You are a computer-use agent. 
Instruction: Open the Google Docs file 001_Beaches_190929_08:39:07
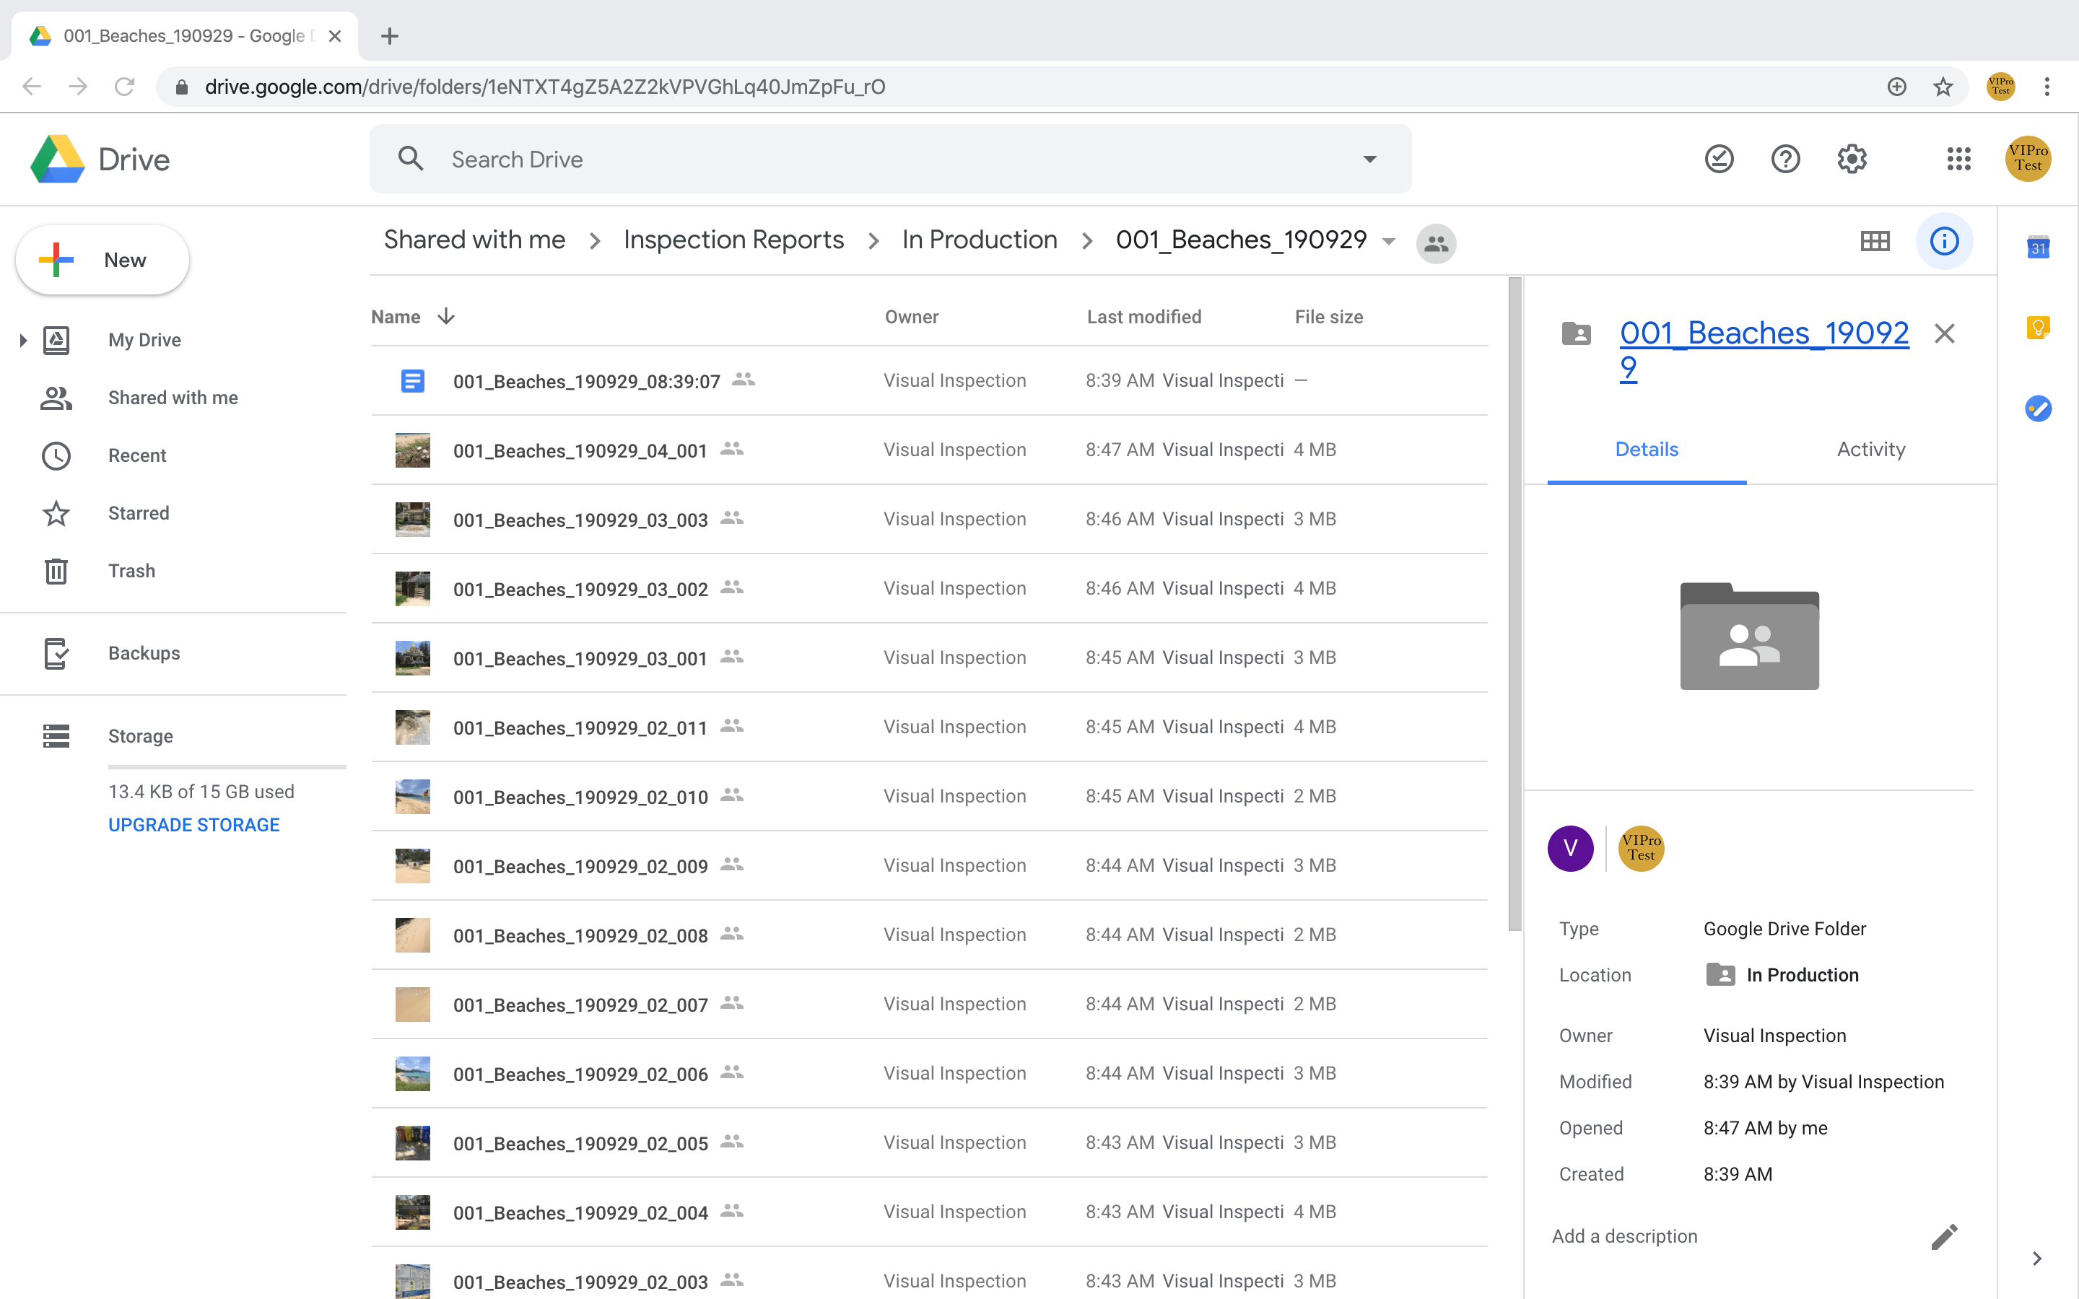pos(928,380)
